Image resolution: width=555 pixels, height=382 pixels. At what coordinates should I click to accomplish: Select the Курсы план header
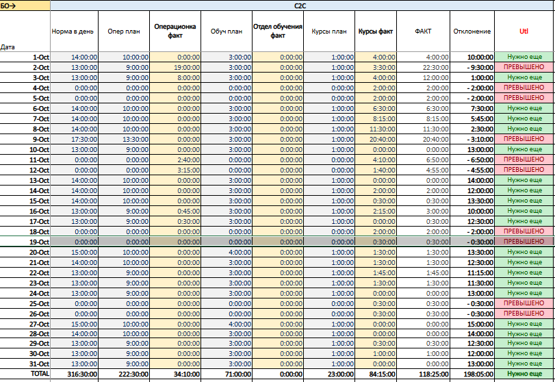tap(329, 31)
